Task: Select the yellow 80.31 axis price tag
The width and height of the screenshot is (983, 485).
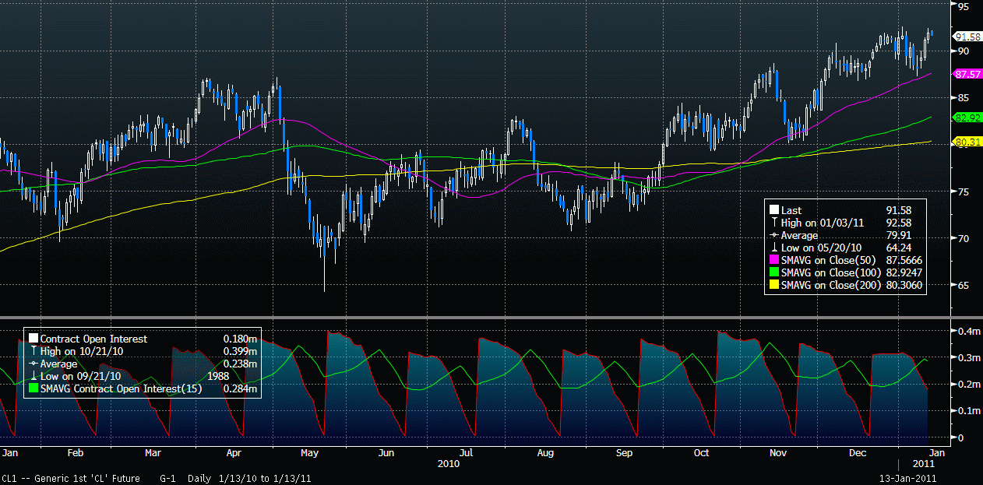Action: click(x=967, y=142)
